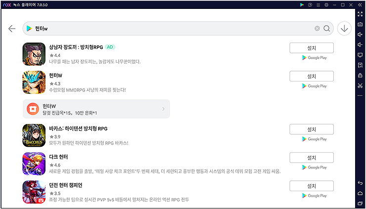This screenshot has width=366, height=209.
Task: Click the 4.6 star rating
Action: (x=55, y=165)
